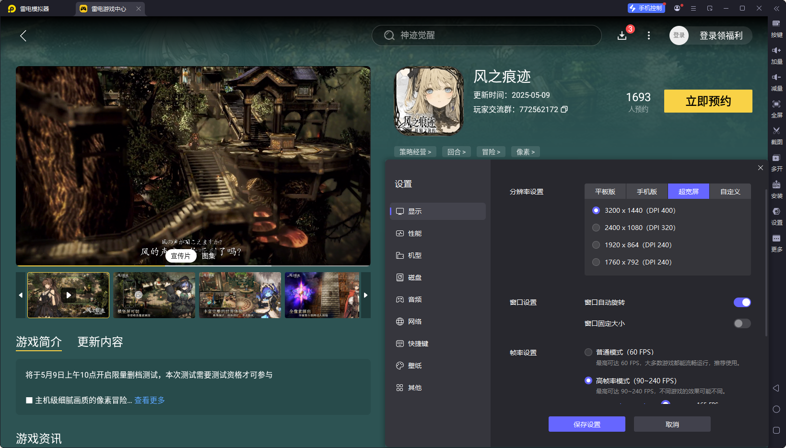Click the install APK (安装) icon

point(776,185)
